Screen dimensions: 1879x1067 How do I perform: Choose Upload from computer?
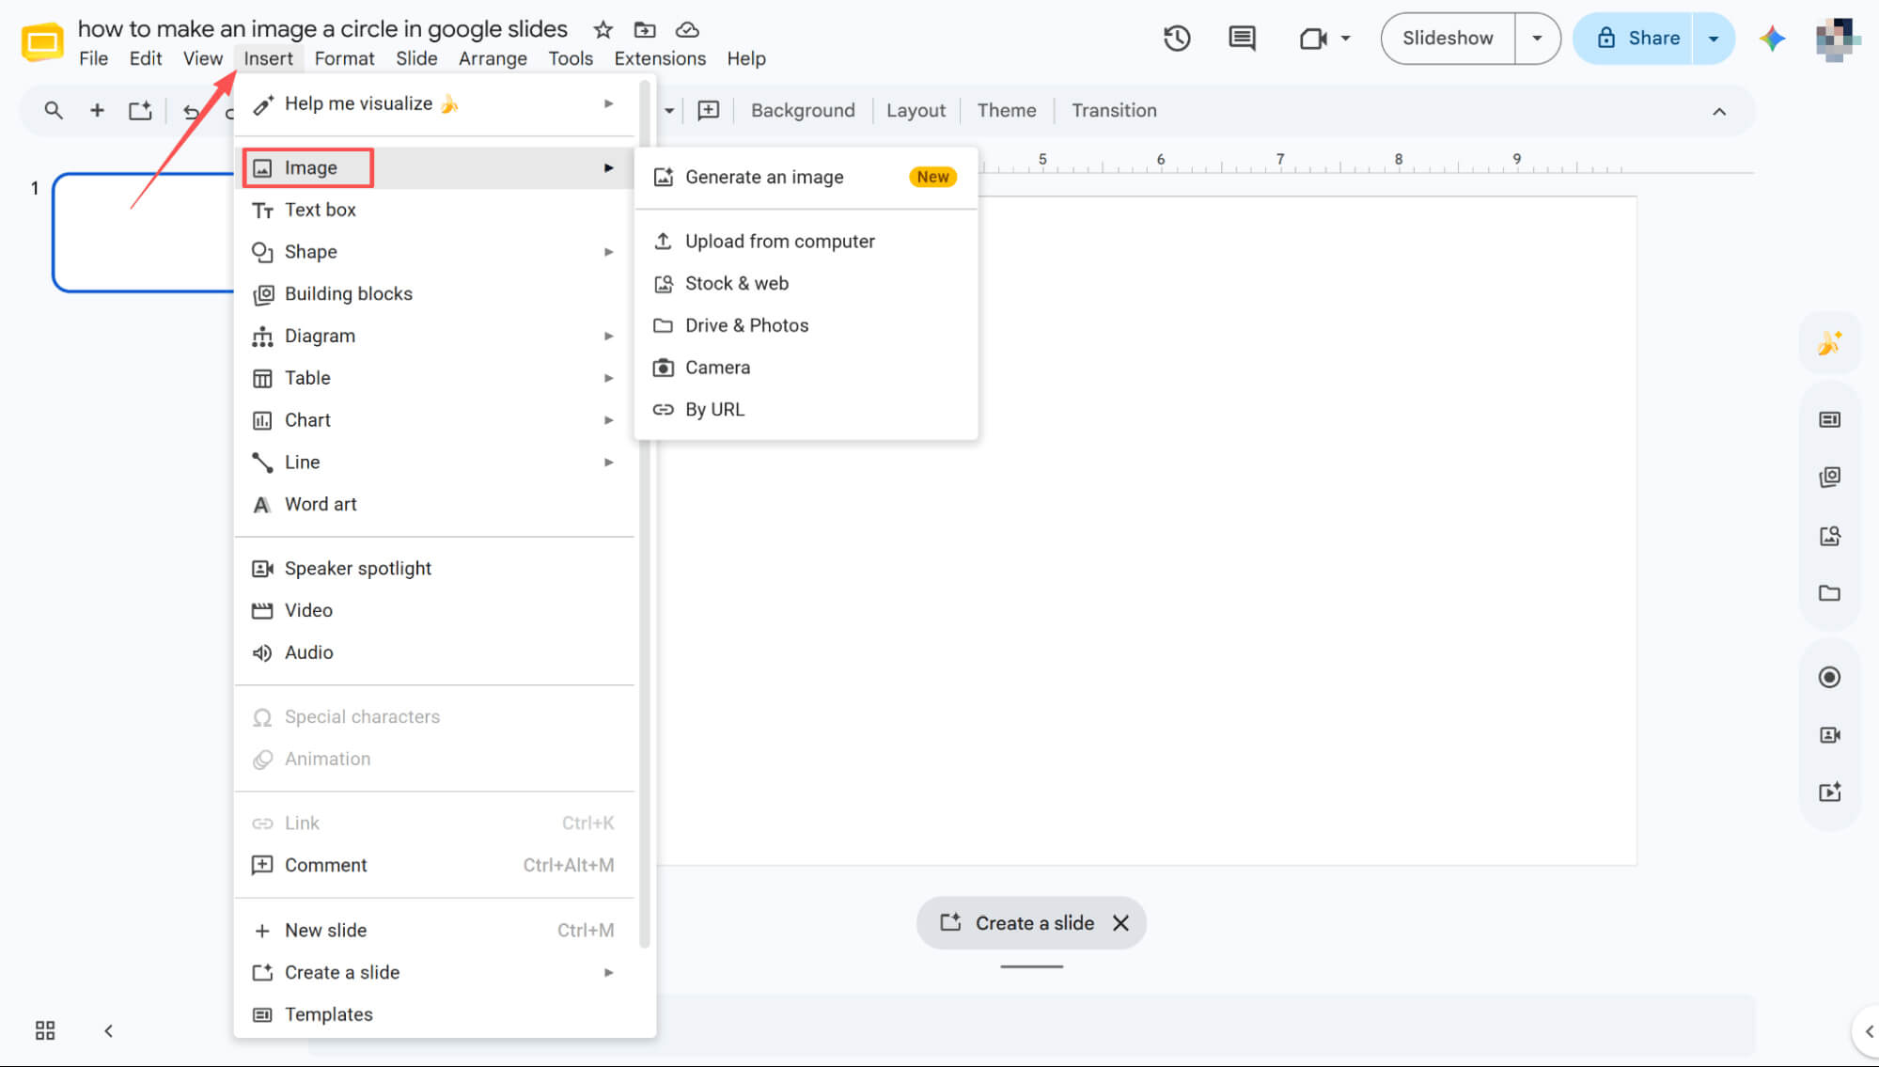click(806, 242)
